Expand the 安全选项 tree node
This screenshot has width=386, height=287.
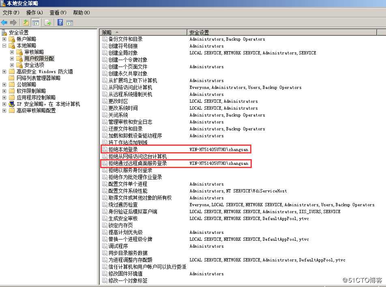12,65
